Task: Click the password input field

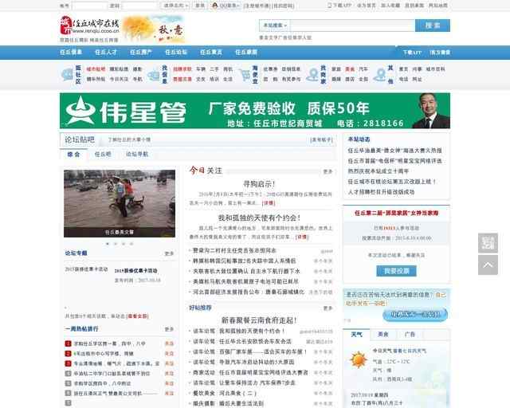Action: [x=140, y=6]
